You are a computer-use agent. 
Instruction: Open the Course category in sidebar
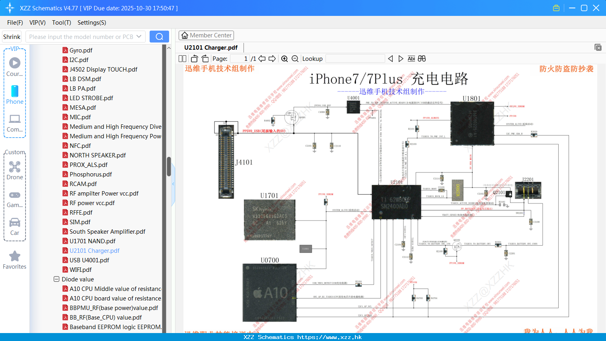15,67
